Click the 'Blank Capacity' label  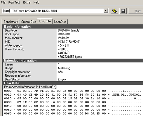pos(14,49)
